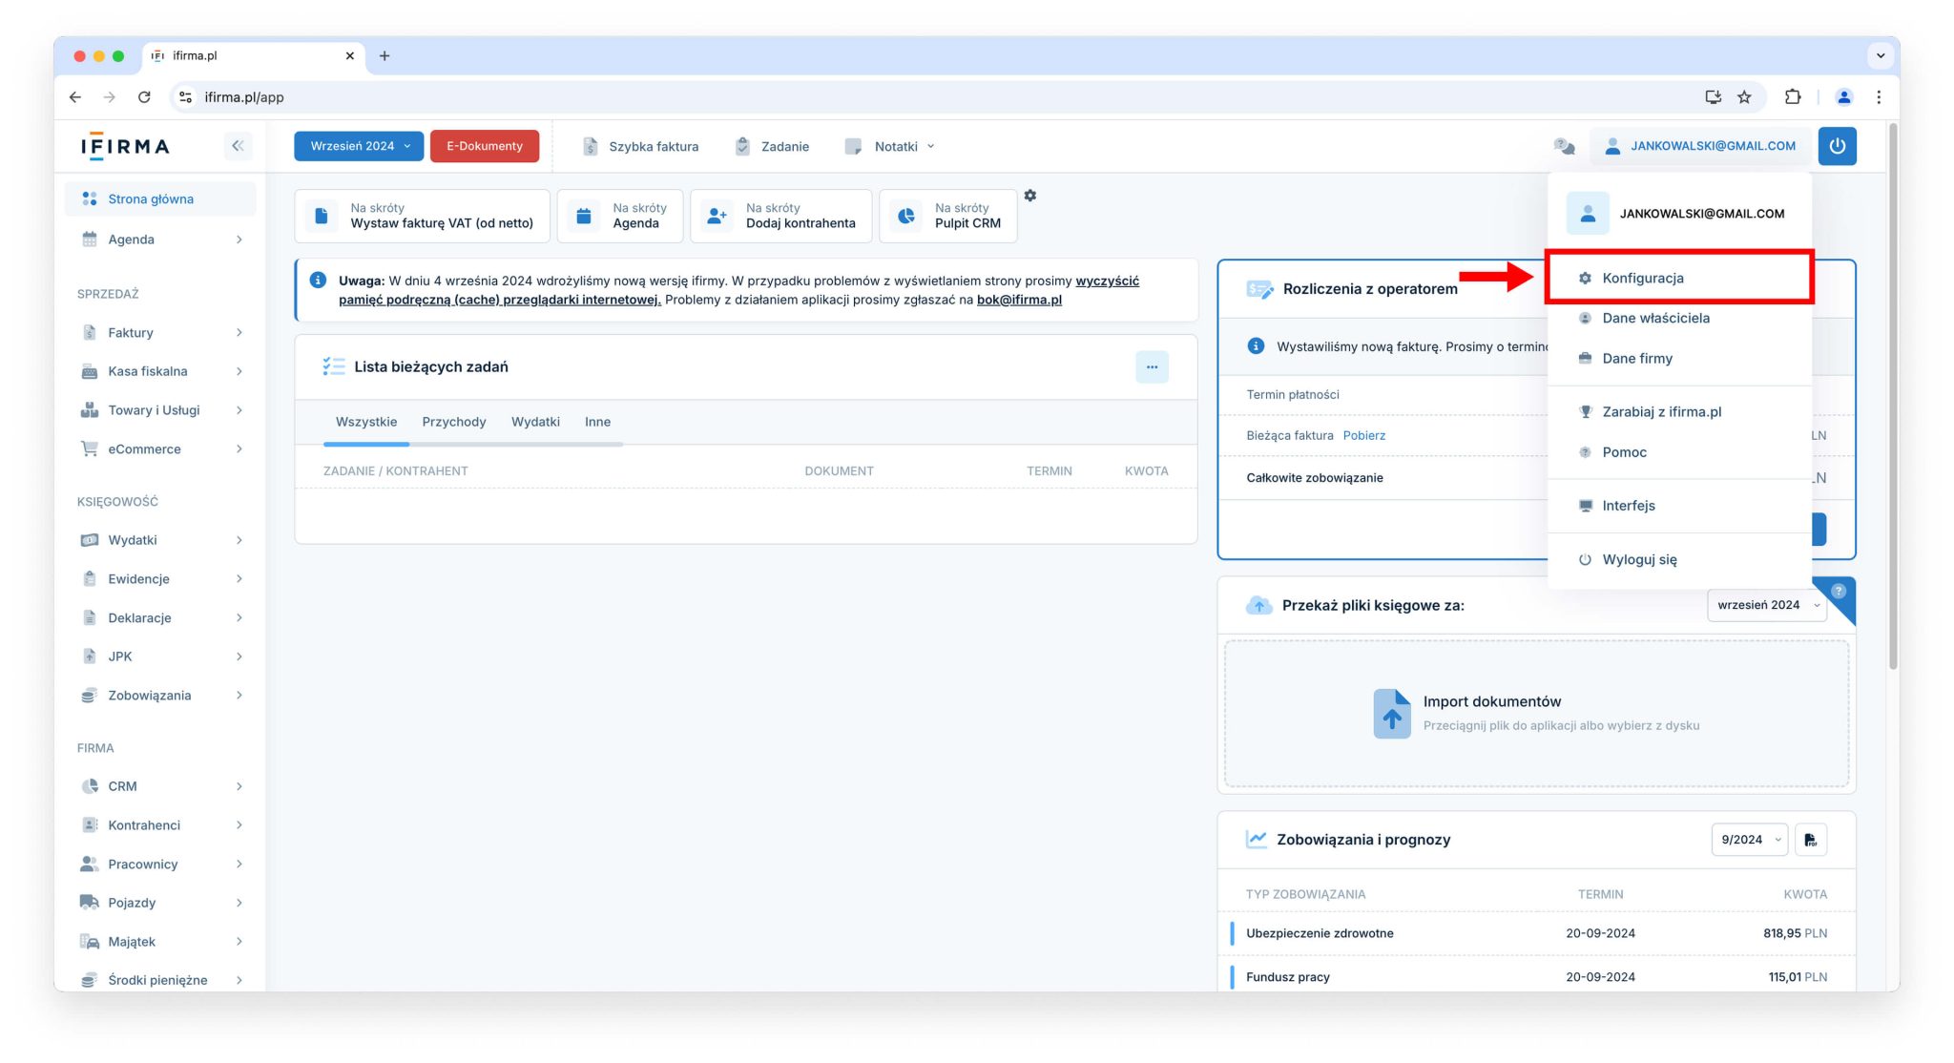This screenshot has height=1063, width=1954.
Task: Open the three-dots menu for Lista bieżących zadań
Action: 1152,366
